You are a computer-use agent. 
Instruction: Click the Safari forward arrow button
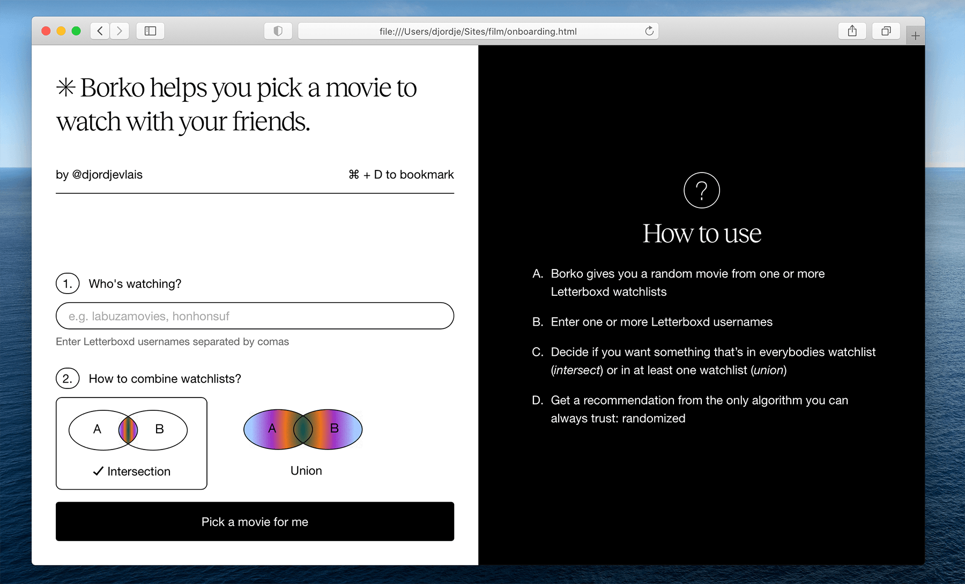tap(120, 31)
